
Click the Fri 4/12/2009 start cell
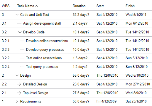(107, 101)
